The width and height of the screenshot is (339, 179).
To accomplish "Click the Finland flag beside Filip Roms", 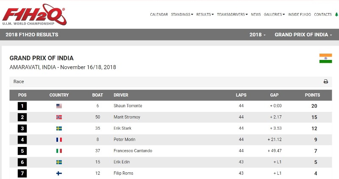I will click(59, 173).
